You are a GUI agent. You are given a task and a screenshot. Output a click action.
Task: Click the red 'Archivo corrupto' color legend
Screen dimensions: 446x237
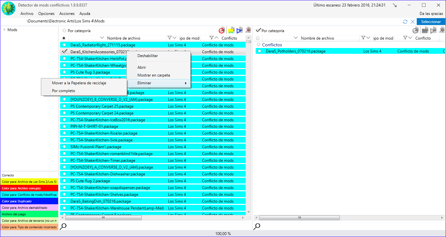29,188
